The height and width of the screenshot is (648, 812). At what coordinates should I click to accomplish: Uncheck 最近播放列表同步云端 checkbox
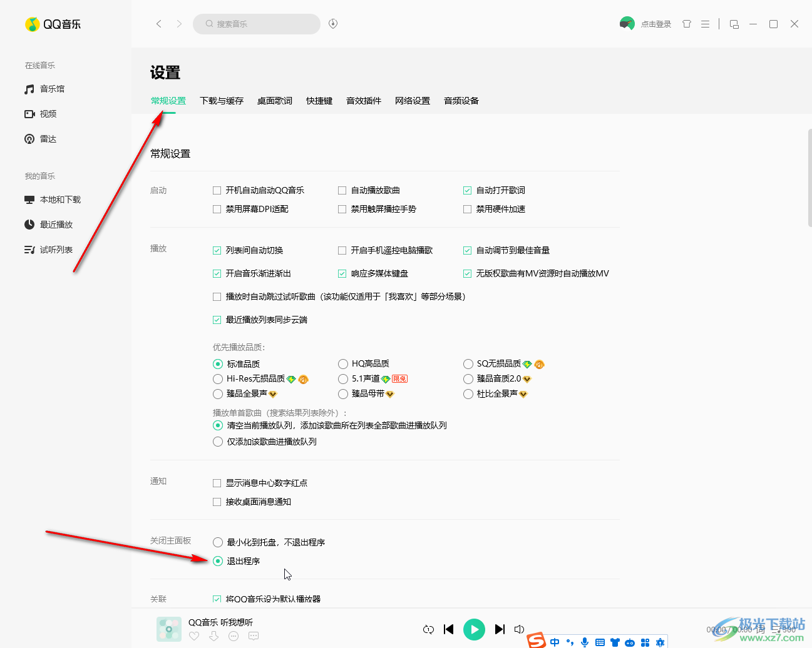217,320
